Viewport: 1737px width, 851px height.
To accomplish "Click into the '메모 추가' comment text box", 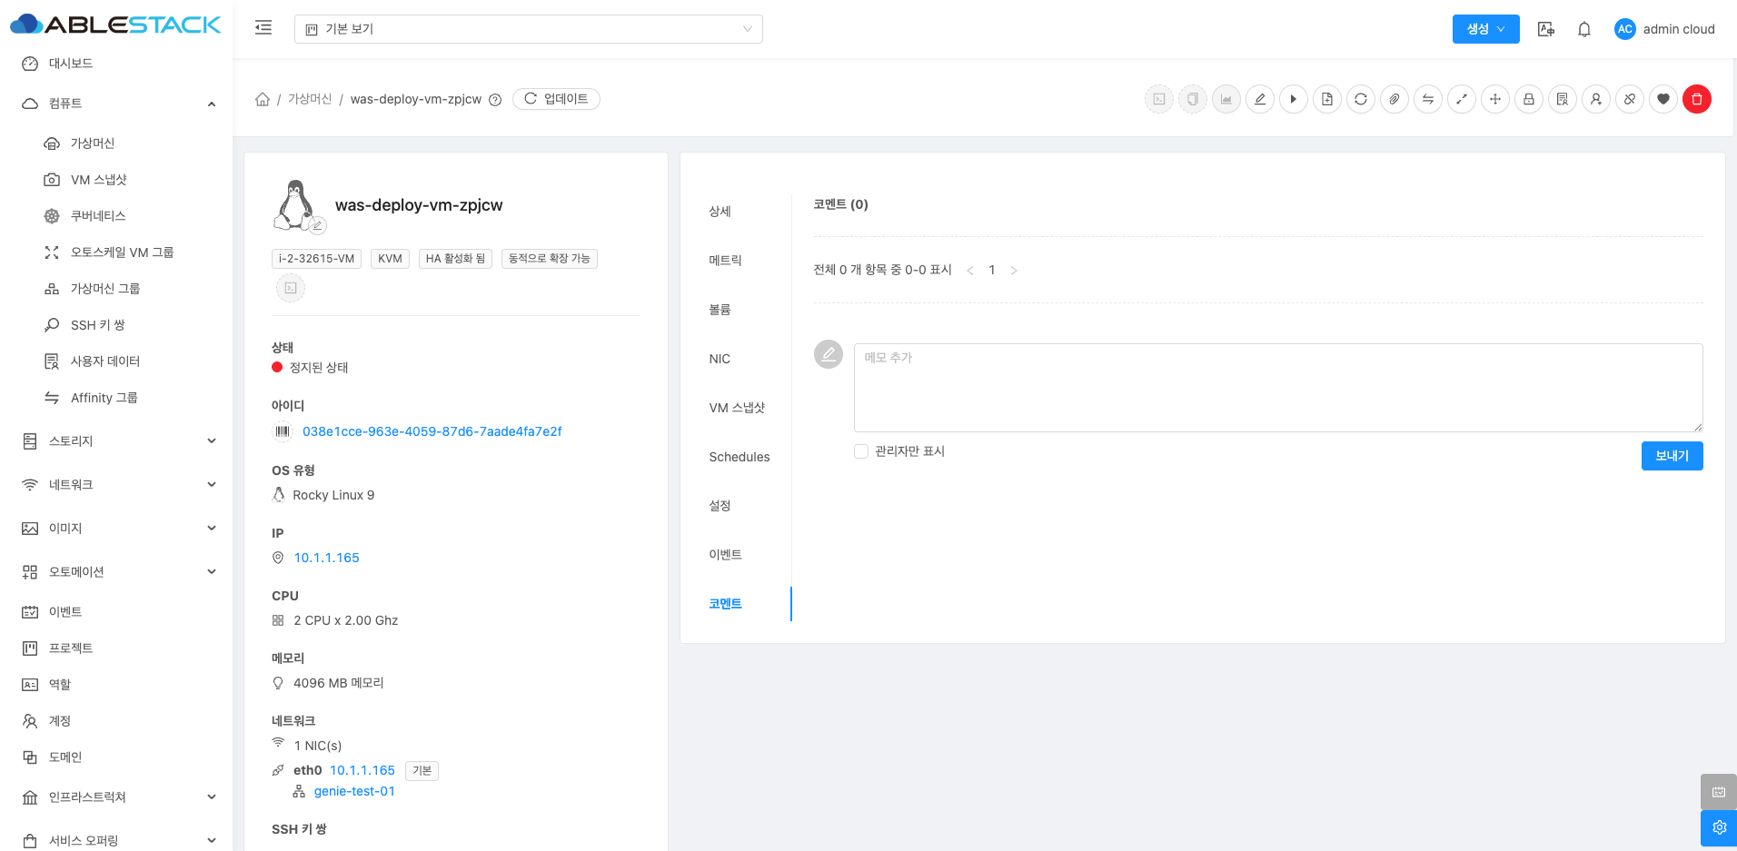I will click(1277, 387).
